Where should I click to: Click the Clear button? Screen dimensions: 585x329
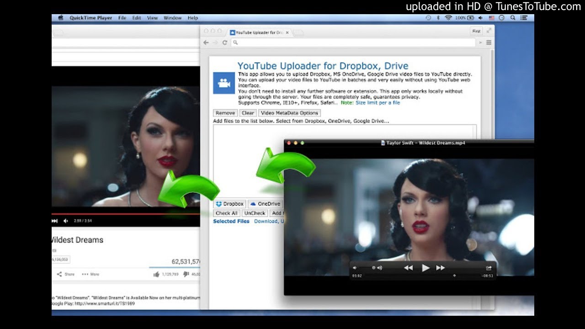click(x=248, y=113)
